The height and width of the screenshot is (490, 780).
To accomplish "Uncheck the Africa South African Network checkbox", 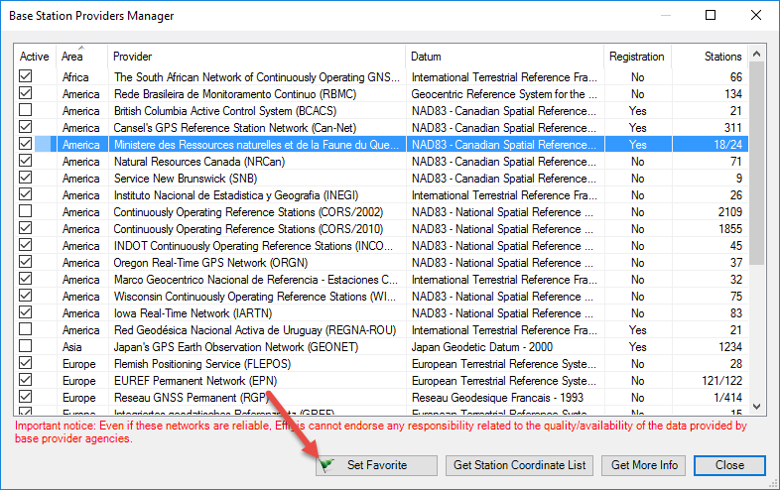I will [26, 76].
